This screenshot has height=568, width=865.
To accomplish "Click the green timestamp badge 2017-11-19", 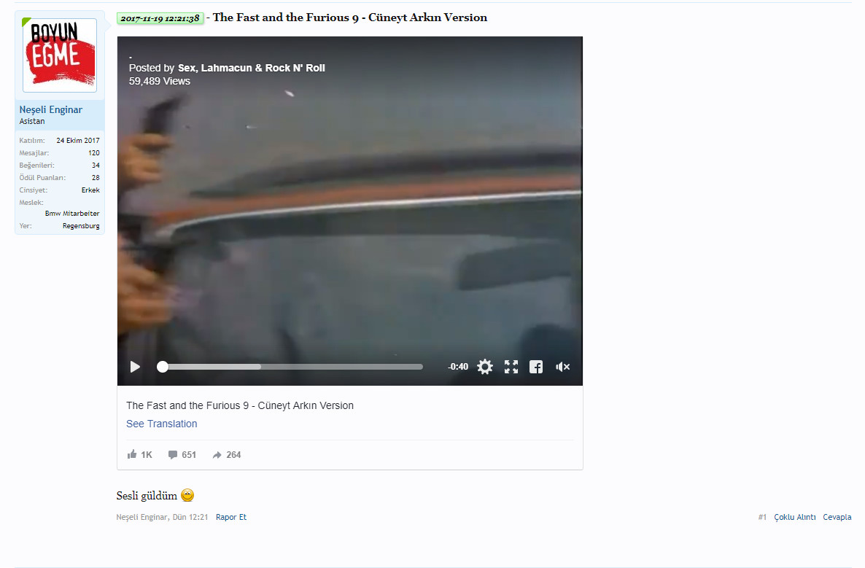I will 160,18.
